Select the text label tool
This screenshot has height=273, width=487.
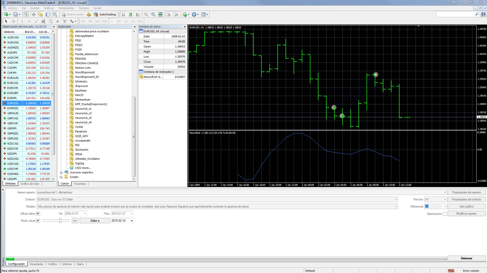coord(57,21)
